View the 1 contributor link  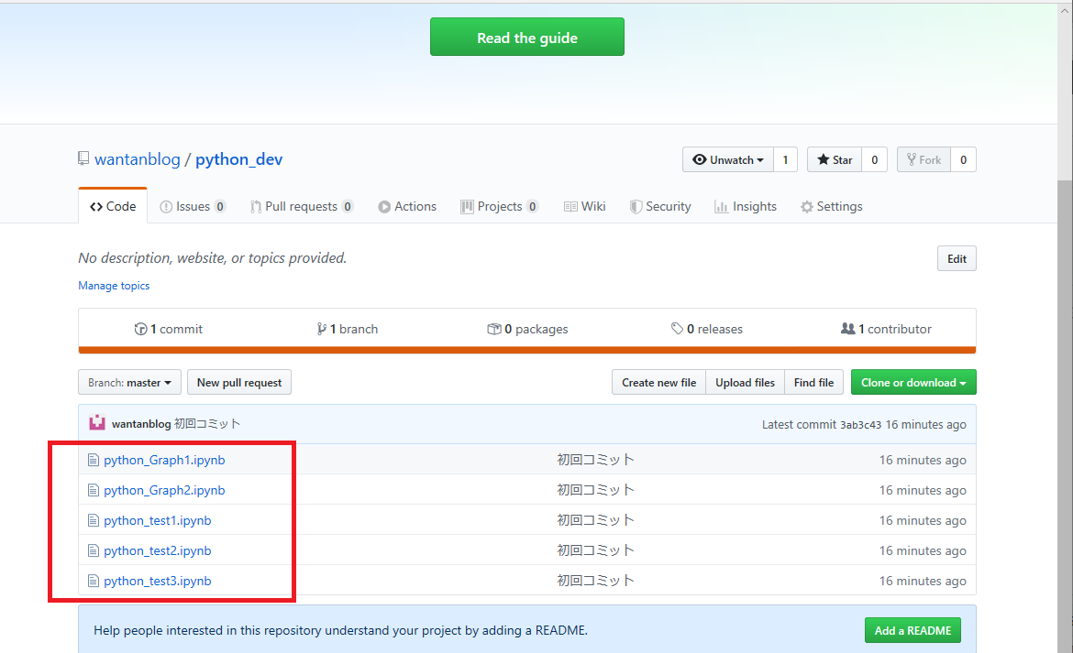(x=886, y=329)
